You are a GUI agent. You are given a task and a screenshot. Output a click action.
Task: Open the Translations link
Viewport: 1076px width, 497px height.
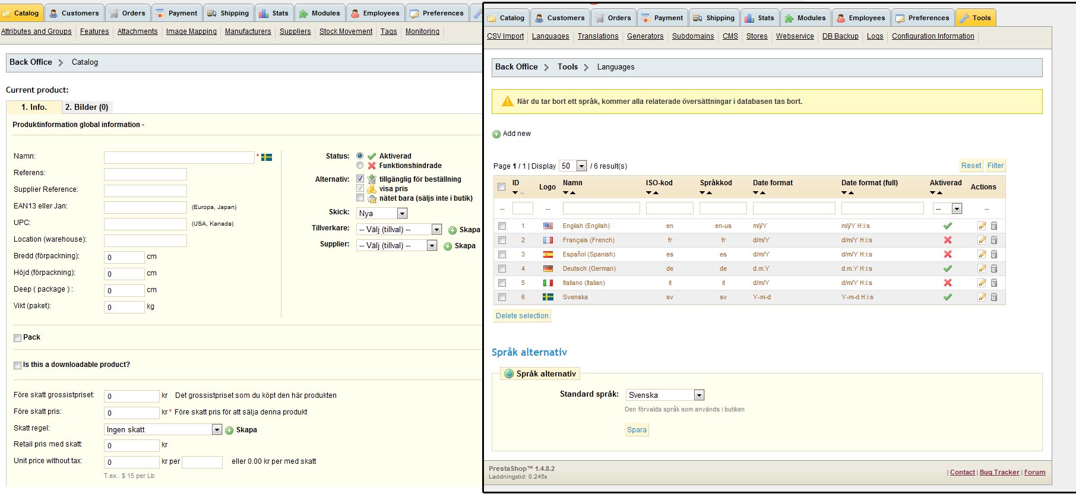[x=597, y=36]
